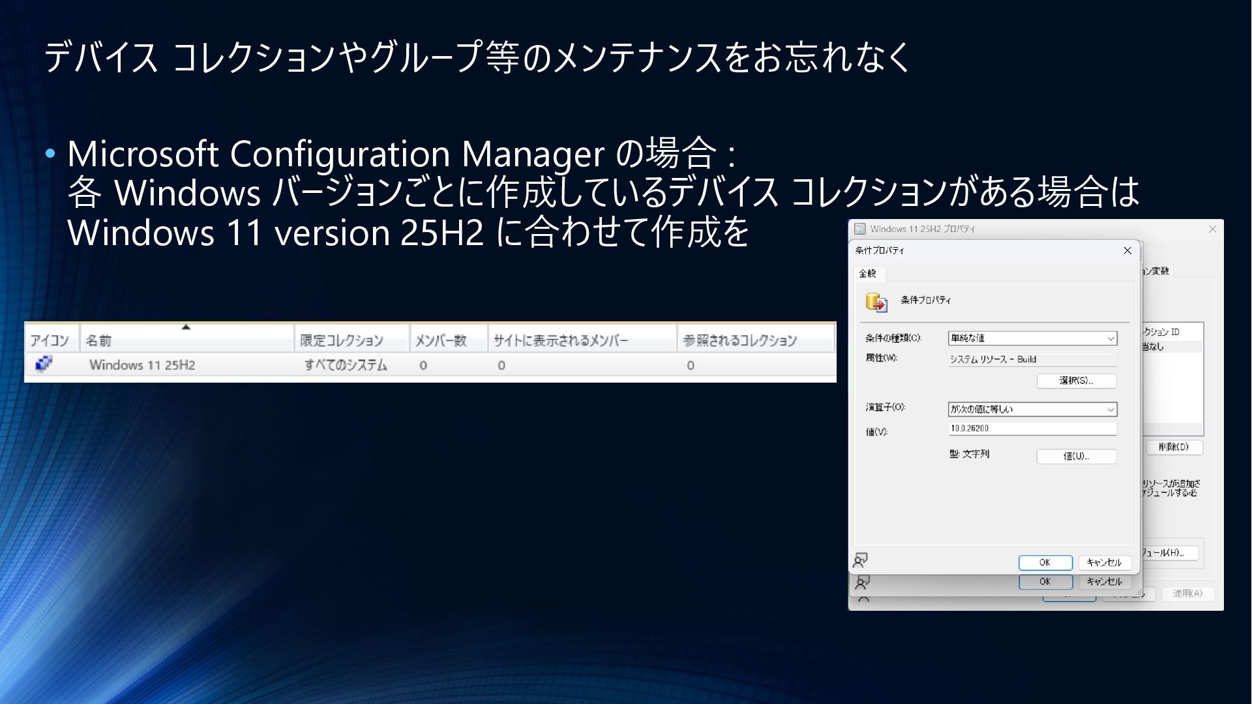Click キャンセル in 条件プロパティ dialog

pos(1104,563)
